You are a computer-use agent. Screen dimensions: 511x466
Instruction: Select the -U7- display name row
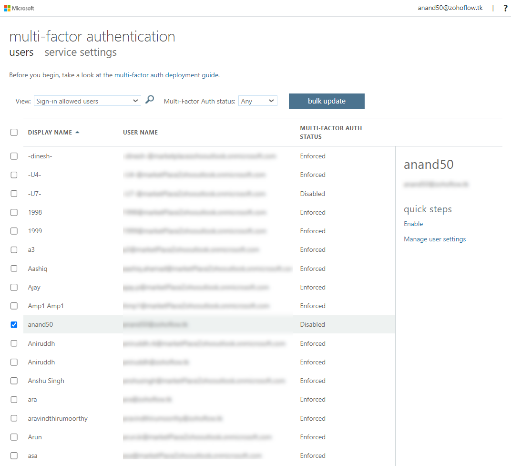pos(34,194)
